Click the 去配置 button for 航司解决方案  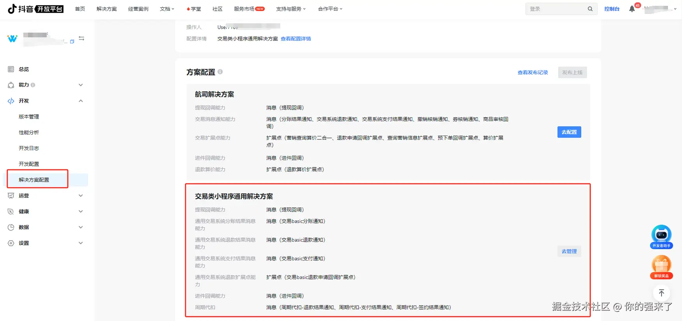(569, 132)
